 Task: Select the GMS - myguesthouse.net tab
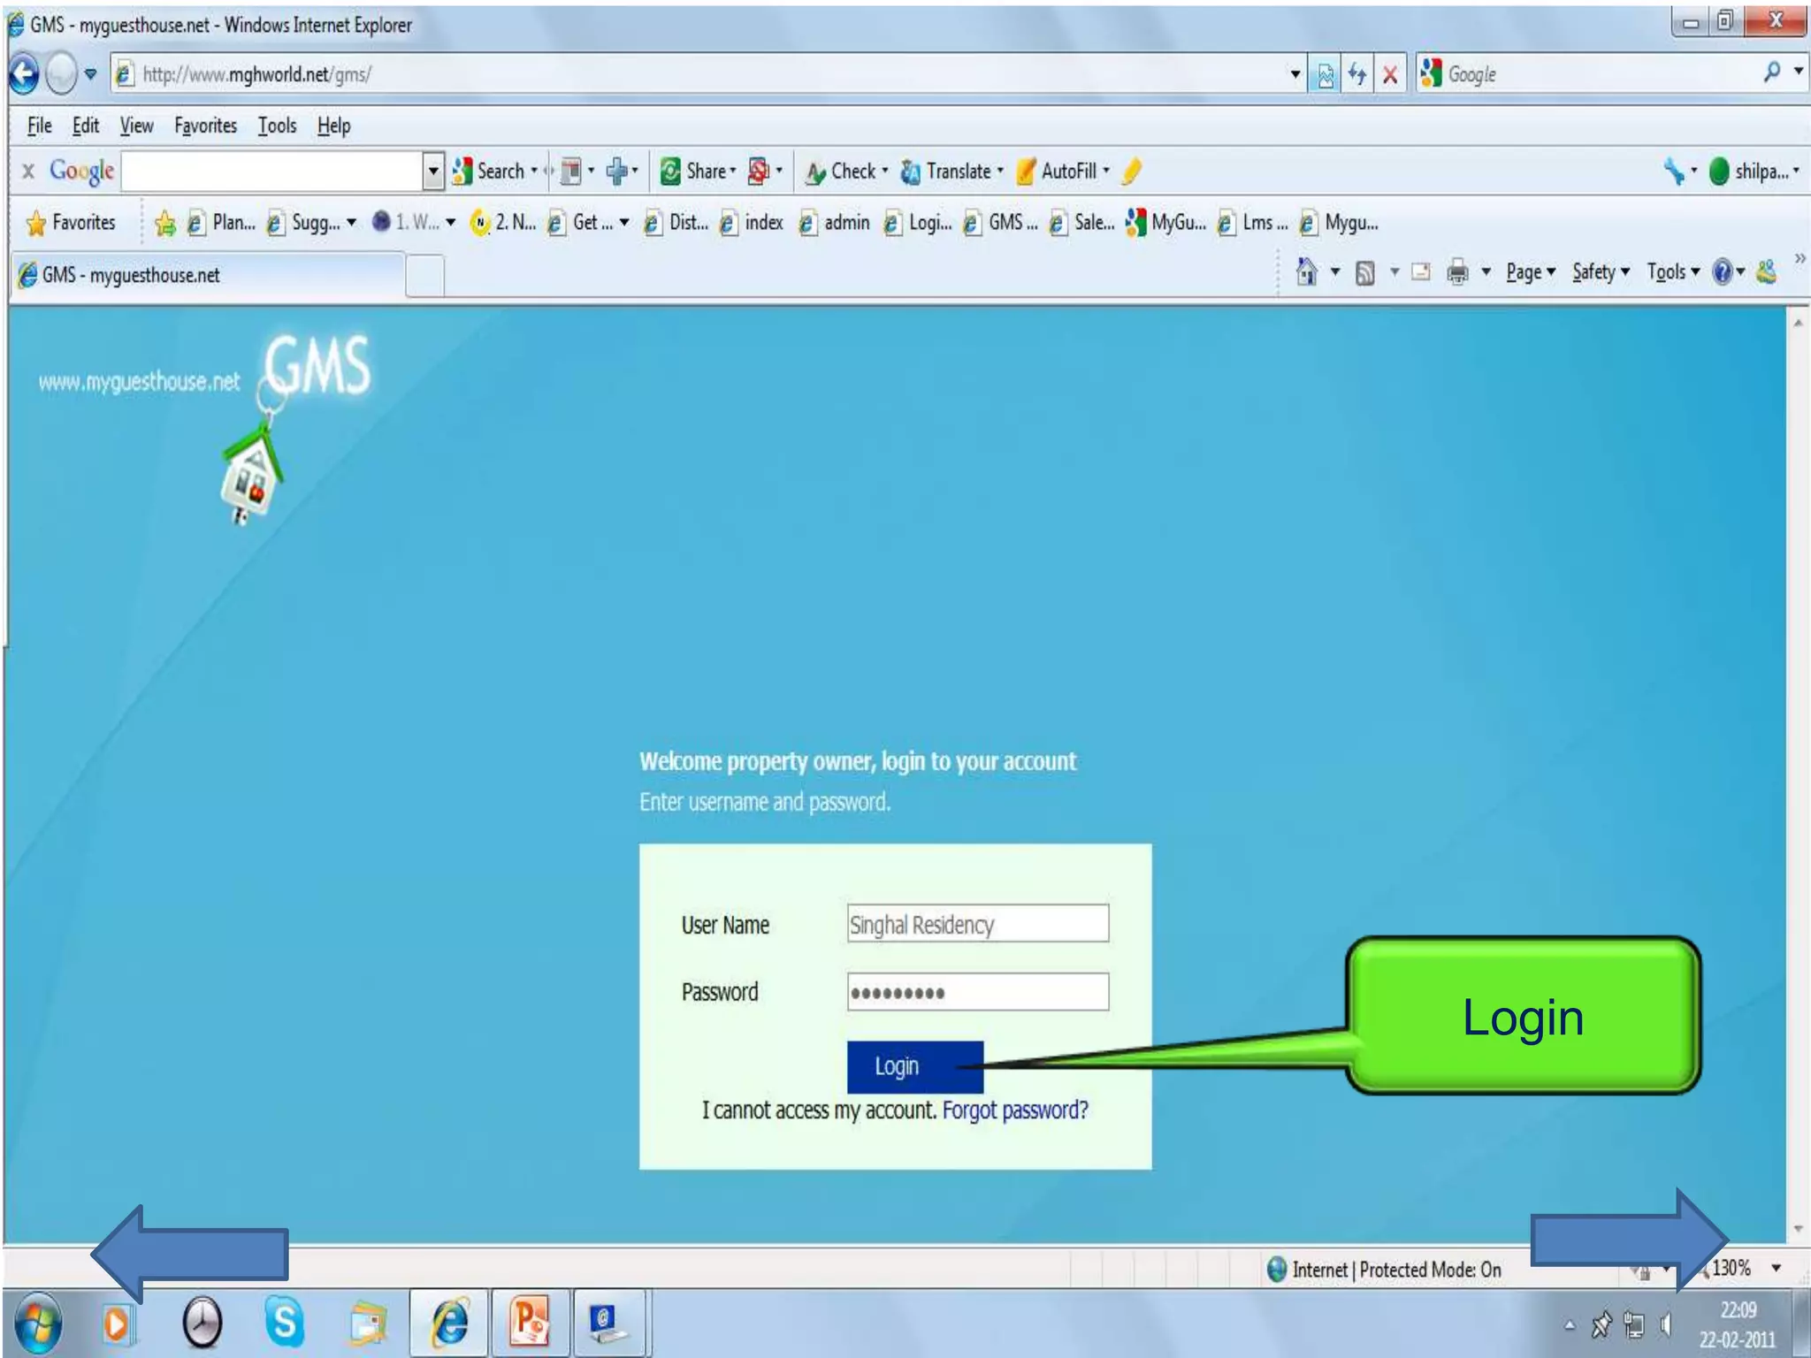(x=209, y=275)
